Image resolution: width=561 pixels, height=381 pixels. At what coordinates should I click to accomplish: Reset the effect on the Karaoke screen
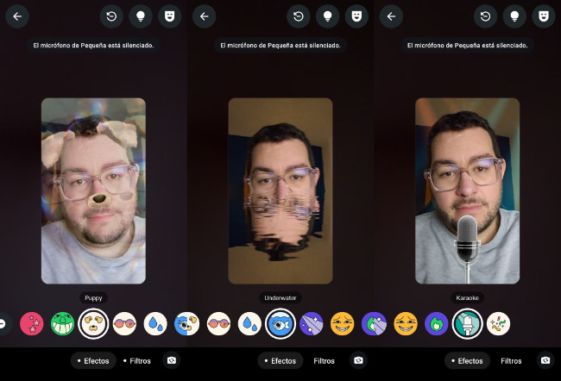pos(486,16)
